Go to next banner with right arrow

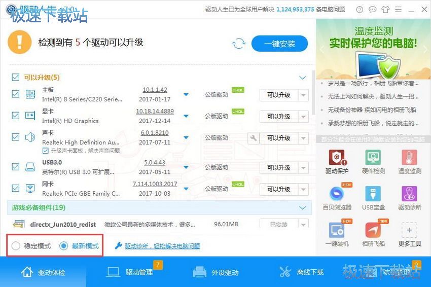[x=425, y=50]
